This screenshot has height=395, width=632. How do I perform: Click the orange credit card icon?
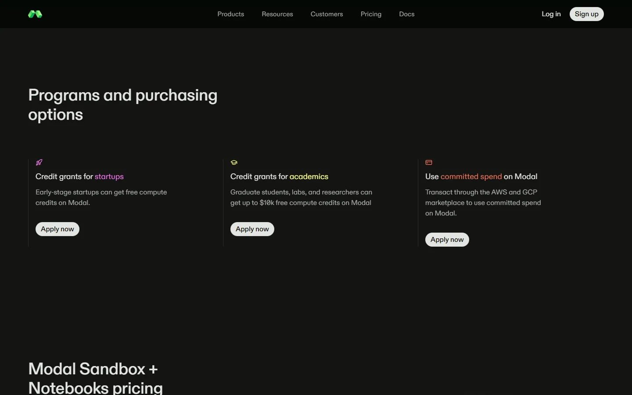pos(429,162)
